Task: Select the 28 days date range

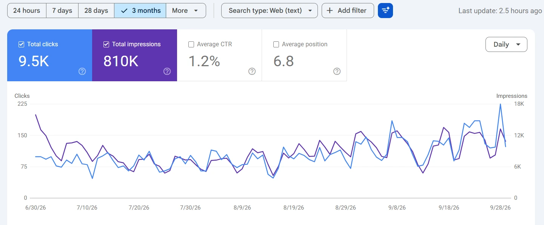Action: (96, 11)
